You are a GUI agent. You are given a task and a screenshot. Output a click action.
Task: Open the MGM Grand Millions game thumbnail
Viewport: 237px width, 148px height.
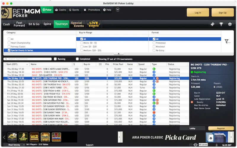23,137
